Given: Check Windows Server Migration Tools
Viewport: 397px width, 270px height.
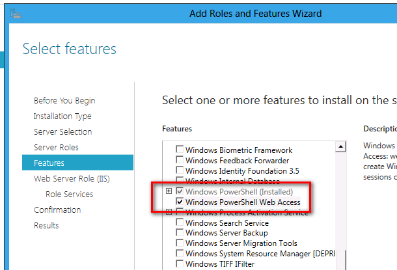Looking at the screenshot, I should coord(180,243).
